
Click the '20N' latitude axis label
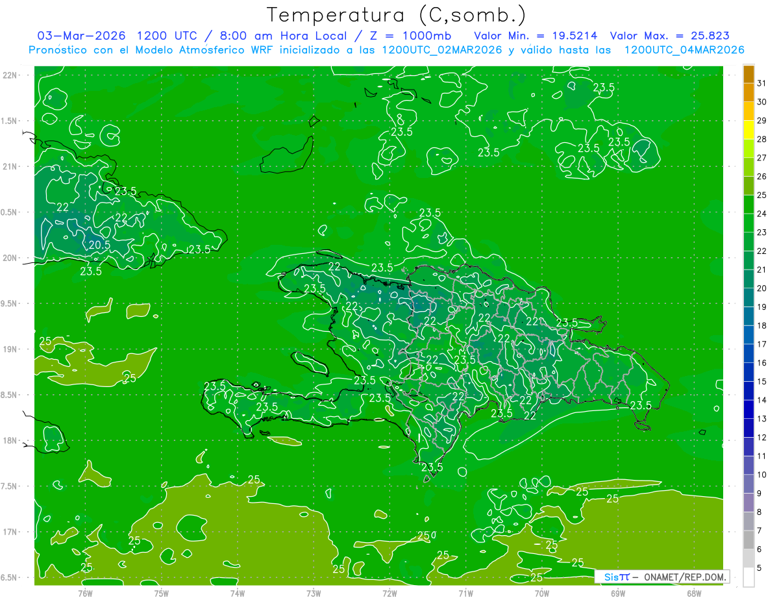[10, 258]
